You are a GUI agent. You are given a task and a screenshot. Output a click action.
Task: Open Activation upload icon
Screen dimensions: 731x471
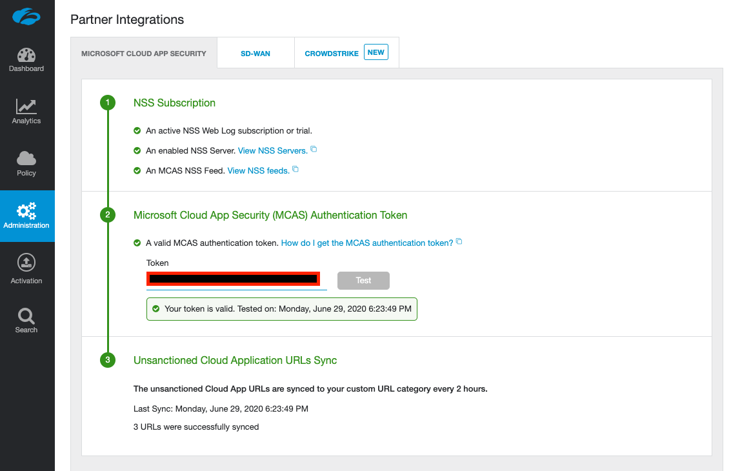point(26,263)
